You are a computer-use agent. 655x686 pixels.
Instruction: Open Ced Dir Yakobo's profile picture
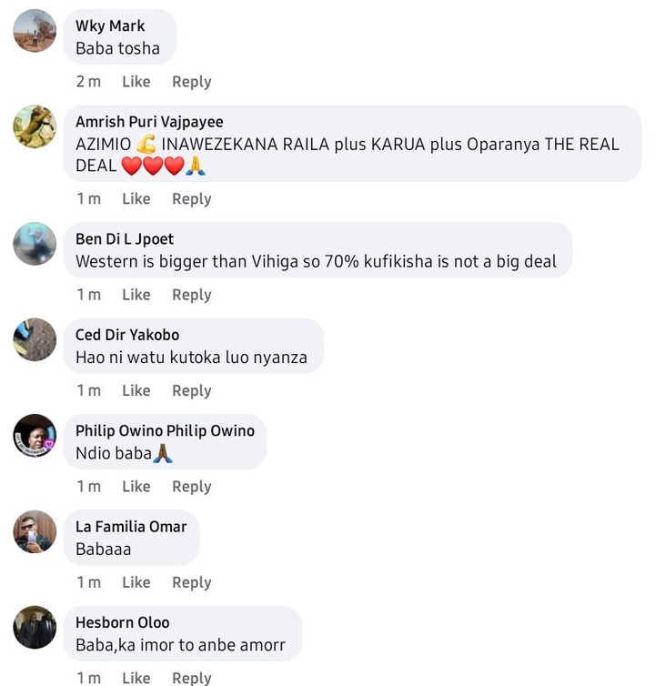tap(35, 339)
